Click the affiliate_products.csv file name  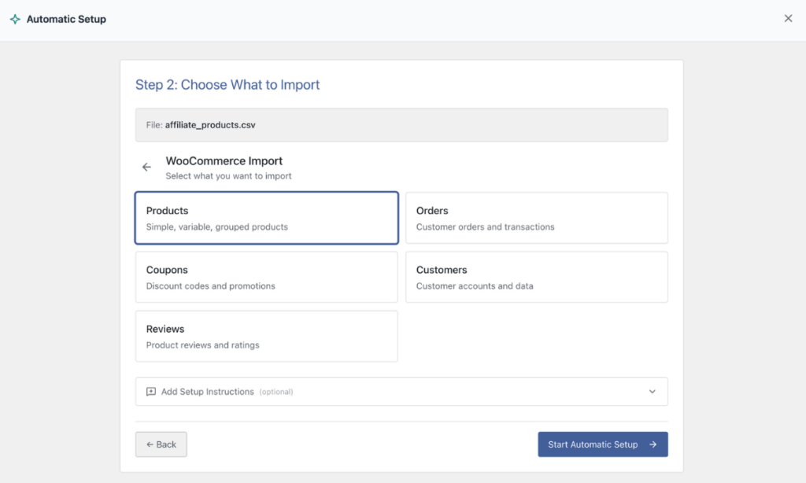click(210, 125)
